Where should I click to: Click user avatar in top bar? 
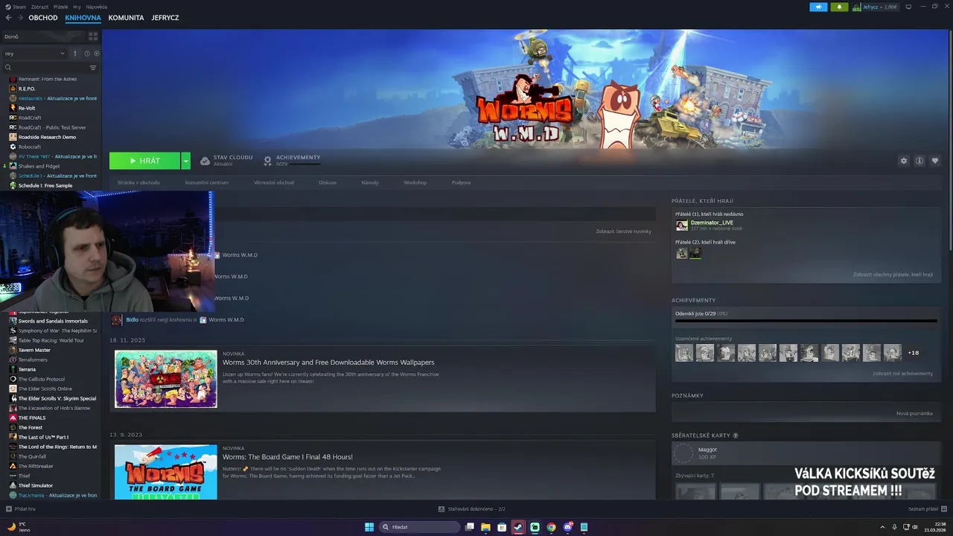point(857,7)
